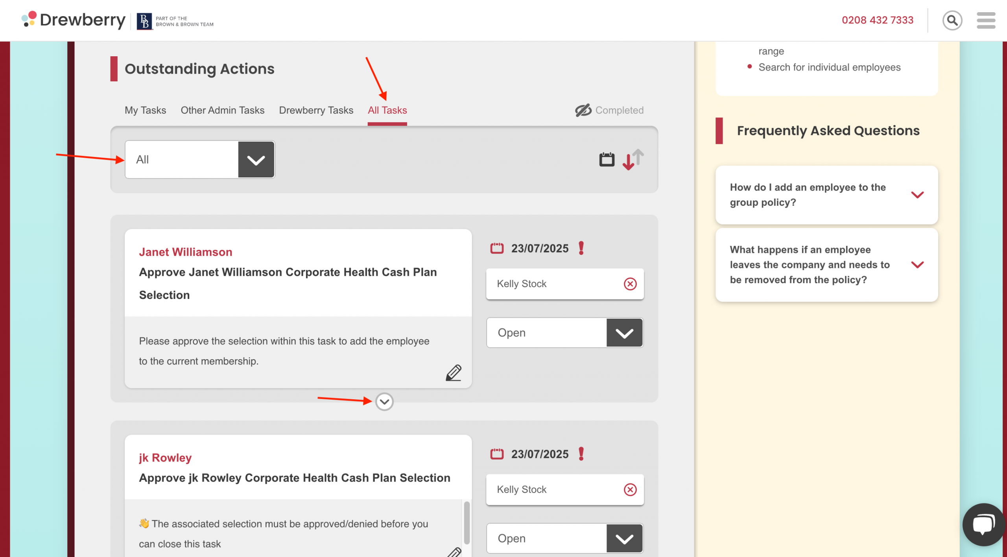1007x557 pixels.
Task: Switch to My Tasks tab
Action: [145, 110]
